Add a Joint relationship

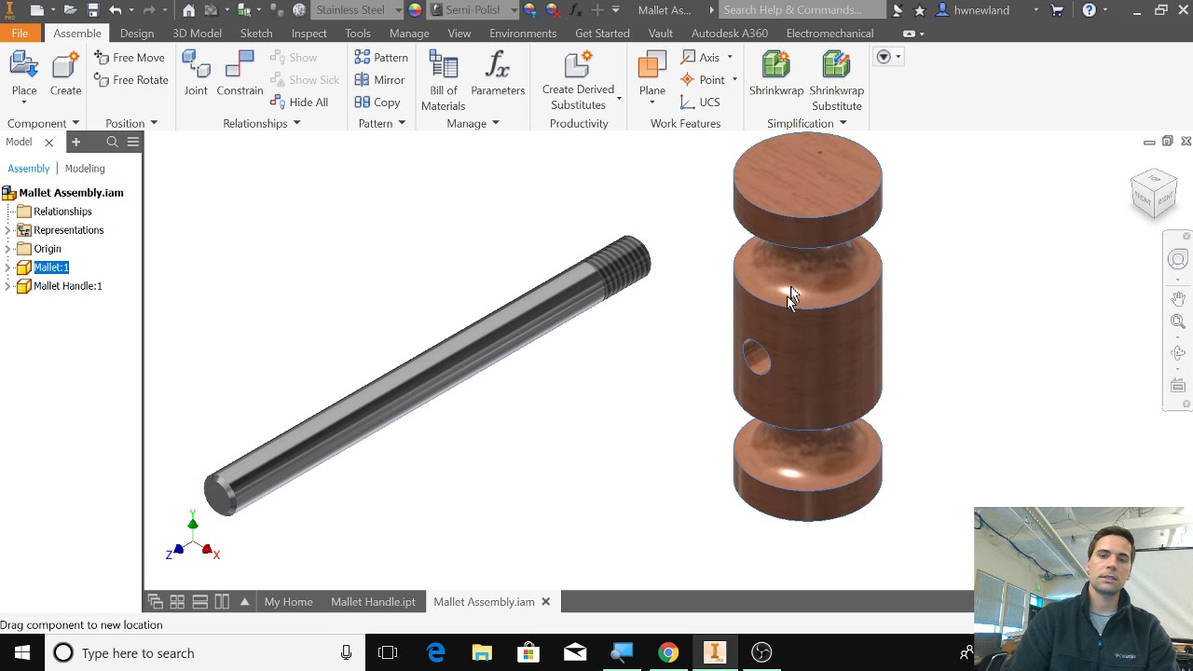[x=196, y=74]
